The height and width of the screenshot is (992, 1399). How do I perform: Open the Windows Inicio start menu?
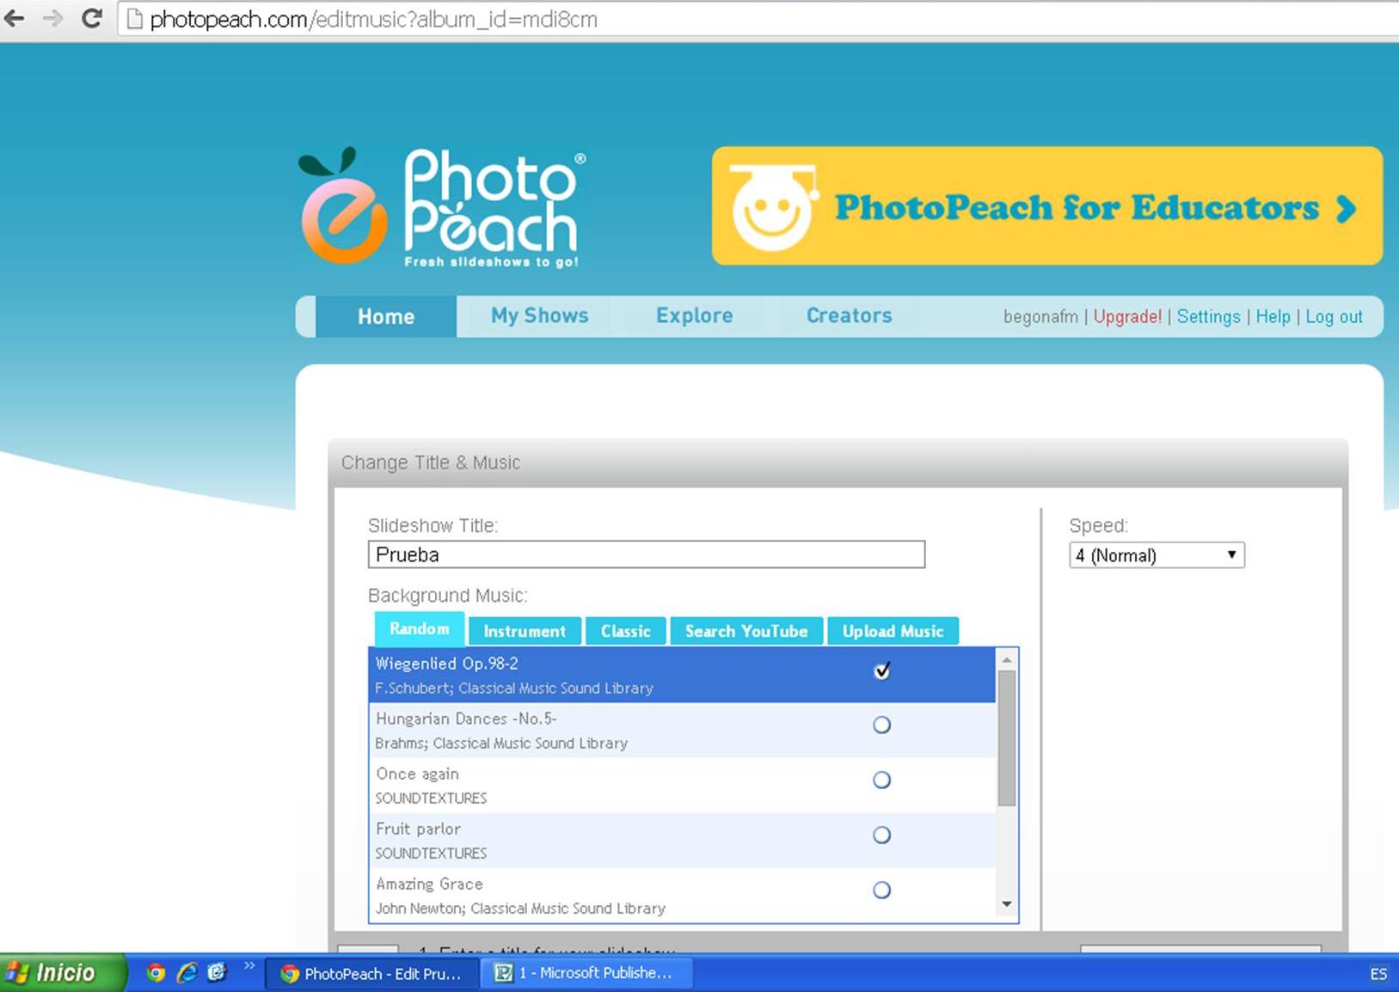[62, 973]
